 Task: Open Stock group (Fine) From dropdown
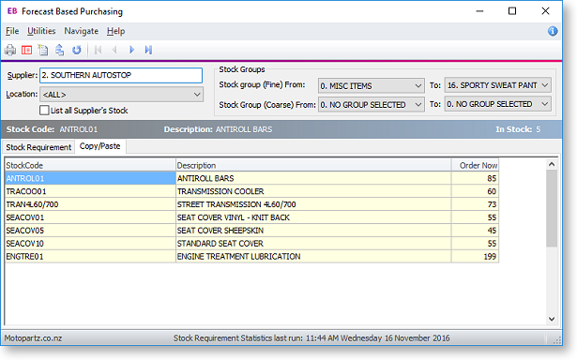click(371, 85)
